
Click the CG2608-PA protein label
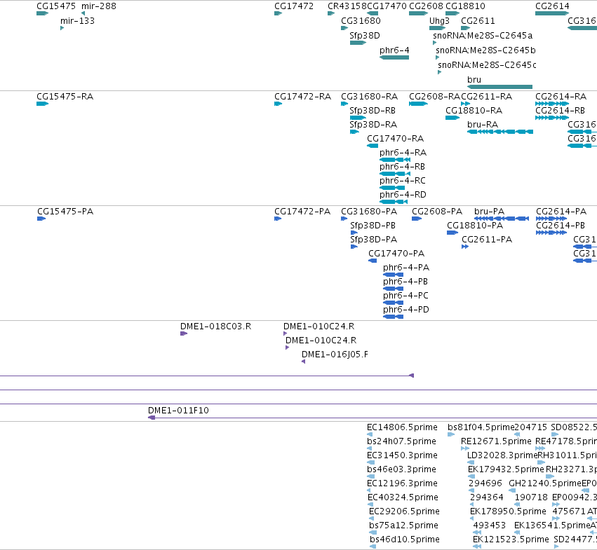[x=437, y=212]
